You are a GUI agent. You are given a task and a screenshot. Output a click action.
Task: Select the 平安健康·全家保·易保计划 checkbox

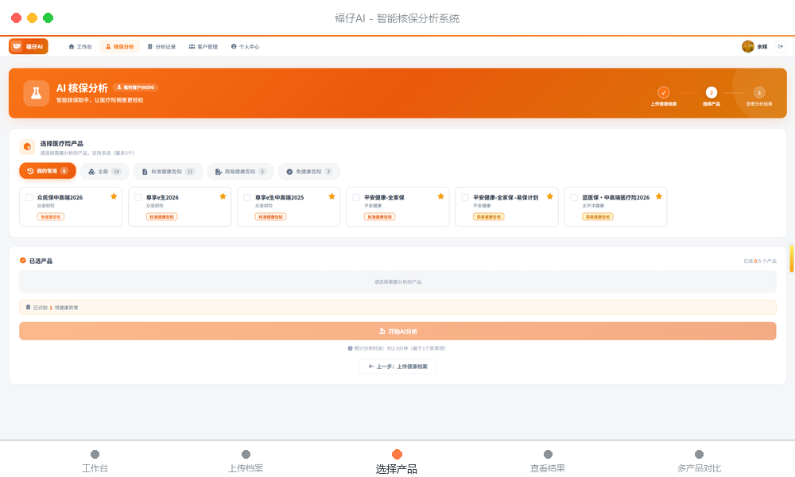(465, 198)
